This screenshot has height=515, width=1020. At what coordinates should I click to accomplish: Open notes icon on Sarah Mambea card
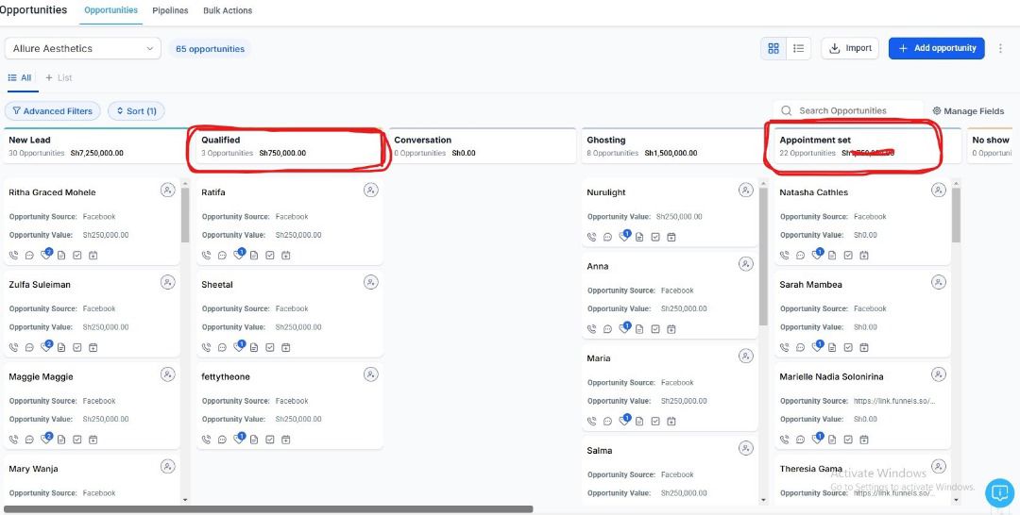pos(832,347)
